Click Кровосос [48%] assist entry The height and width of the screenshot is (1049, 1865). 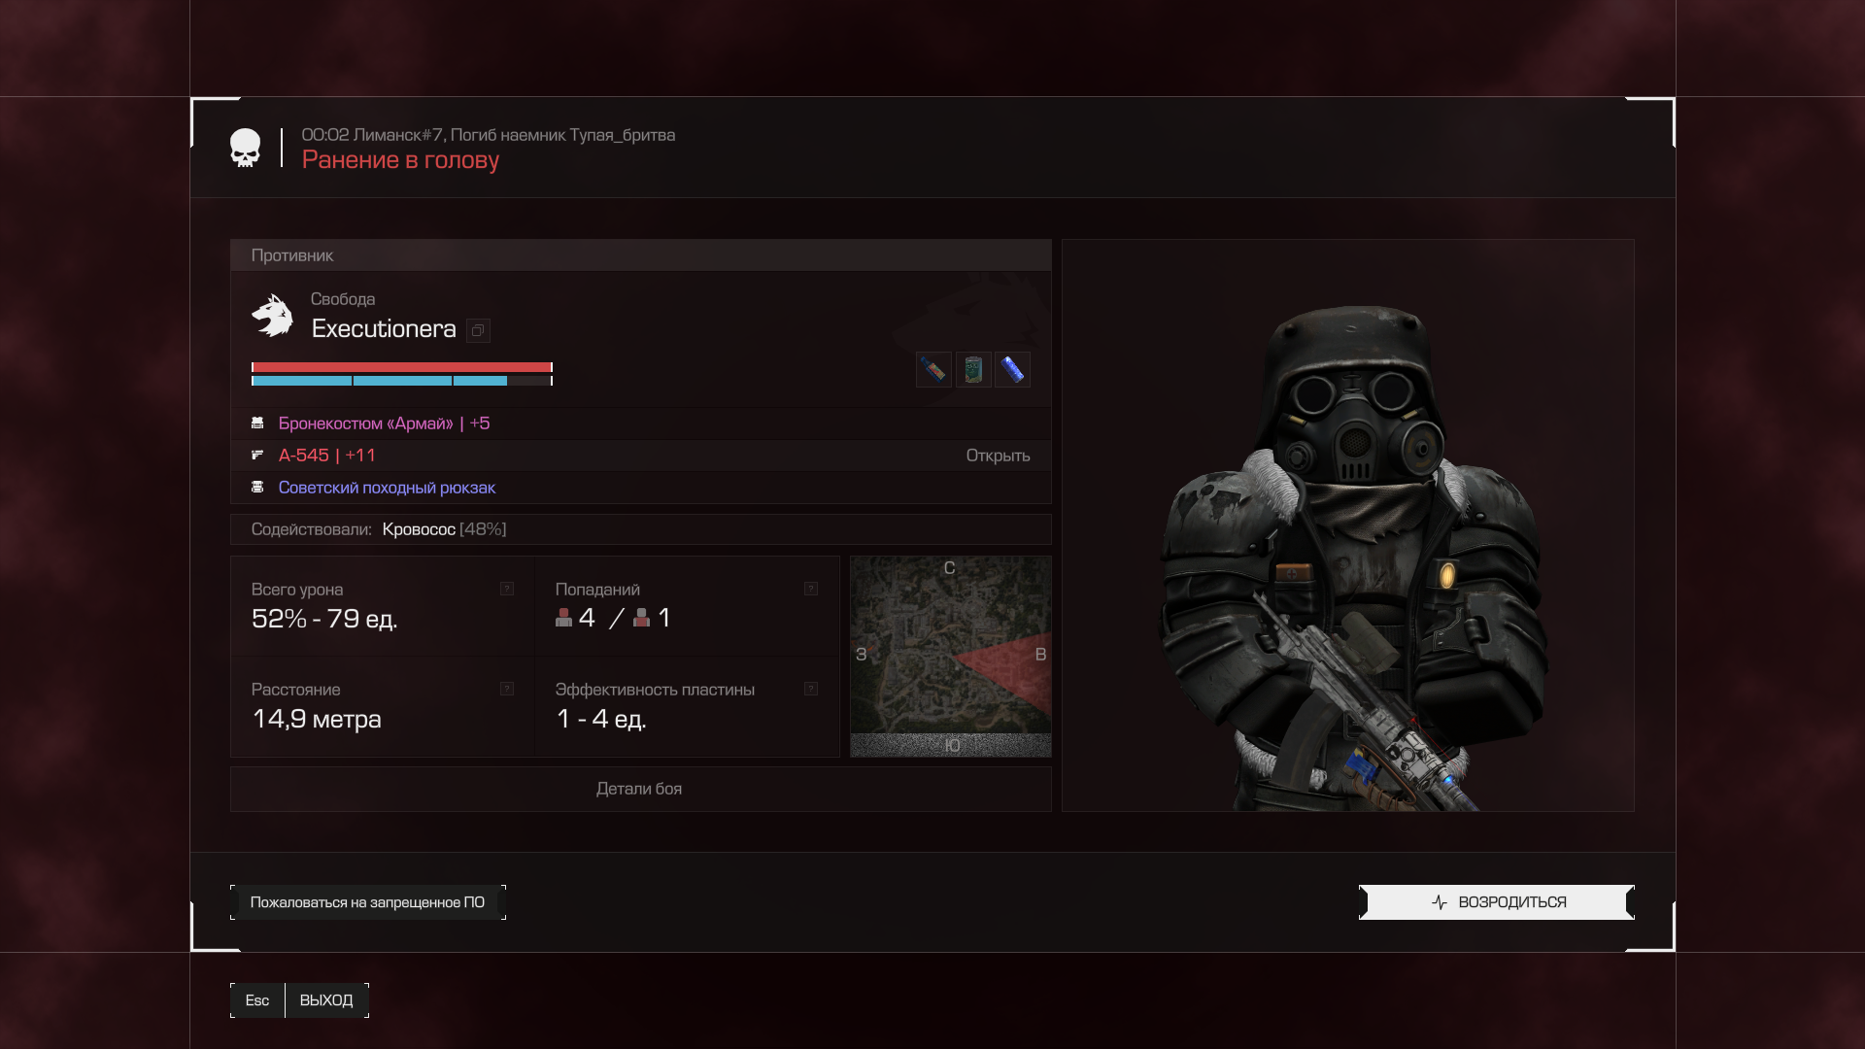coord(444,529)
